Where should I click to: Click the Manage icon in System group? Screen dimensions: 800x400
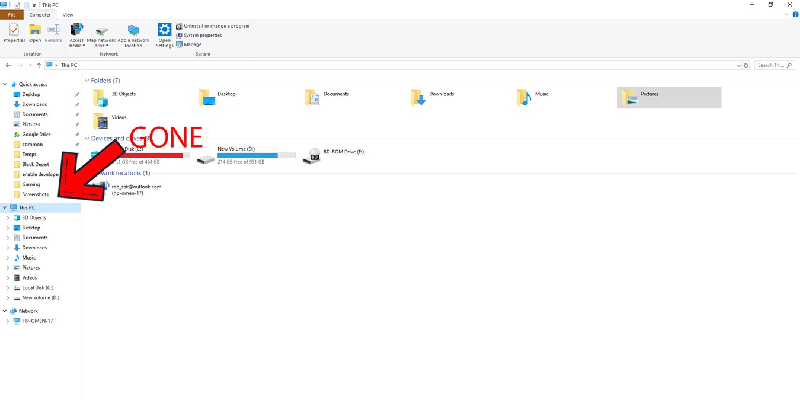pyautogui.click(x=189, y=44)
